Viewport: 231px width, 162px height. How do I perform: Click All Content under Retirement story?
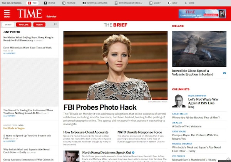click(x=9, y=116)
